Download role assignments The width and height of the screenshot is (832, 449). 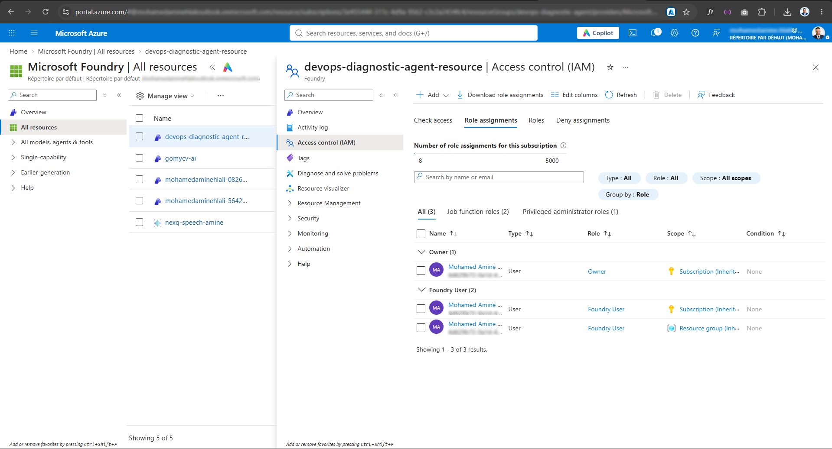500,95
